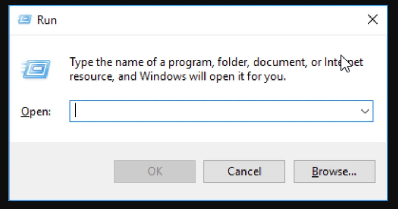
Task: Click the gray footer strip beneath the buttons
Action: [198, 191]
